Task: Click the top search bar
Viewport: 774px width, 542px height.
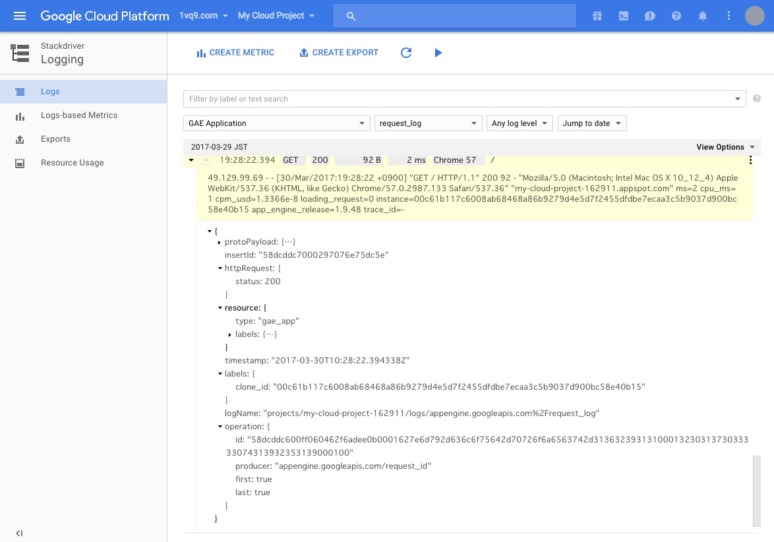Action: (x=454, y=16)
